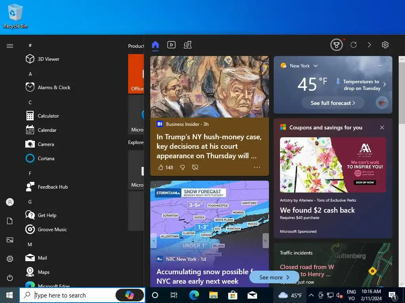Switch to the Watch video tab in widget

(x=171, y=45)
